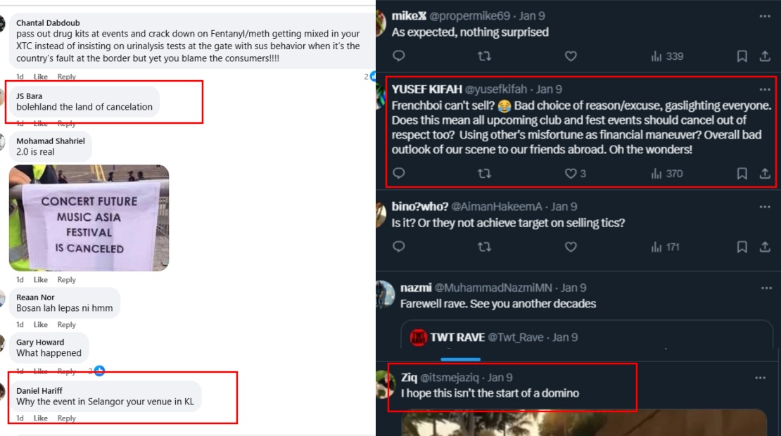The height and width of the screenshot is (436, 781).
Task: Like mikeX's tweet with heart icon
Action: coord(571,56)
